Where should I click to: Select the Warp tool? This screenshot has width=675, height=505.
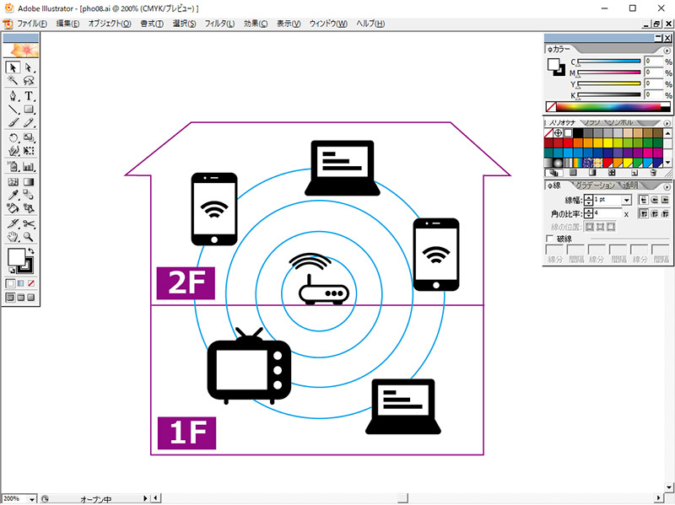[x=13, y=151]
